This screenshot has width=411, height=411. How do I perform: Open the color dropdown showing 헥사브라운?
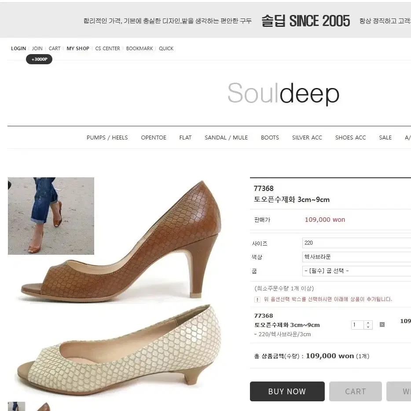pos(356,257)
